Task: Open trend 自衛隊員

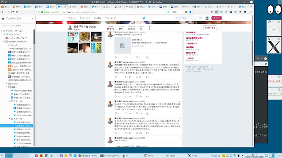Action: click(190, 47)
